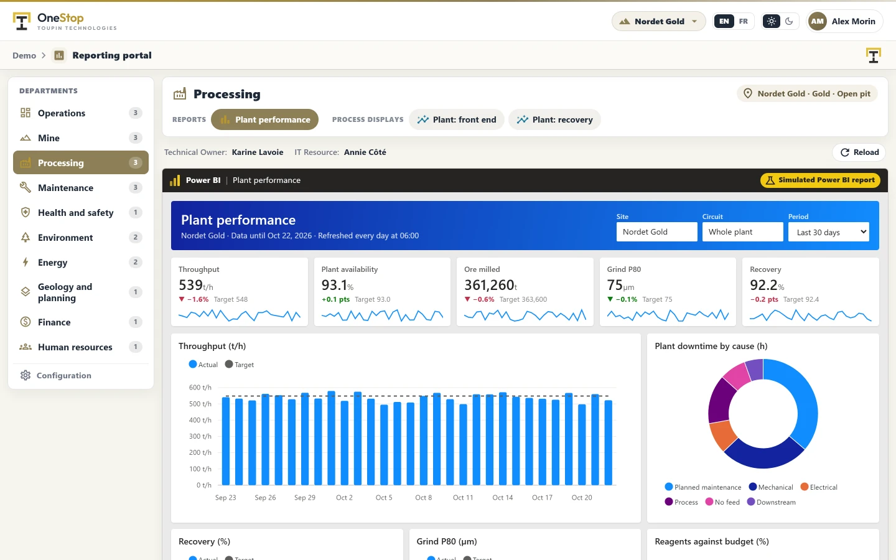896x560 pixels.
Task: Click the Energy lightning bolt icon
Action: click(x=26, y=262)
